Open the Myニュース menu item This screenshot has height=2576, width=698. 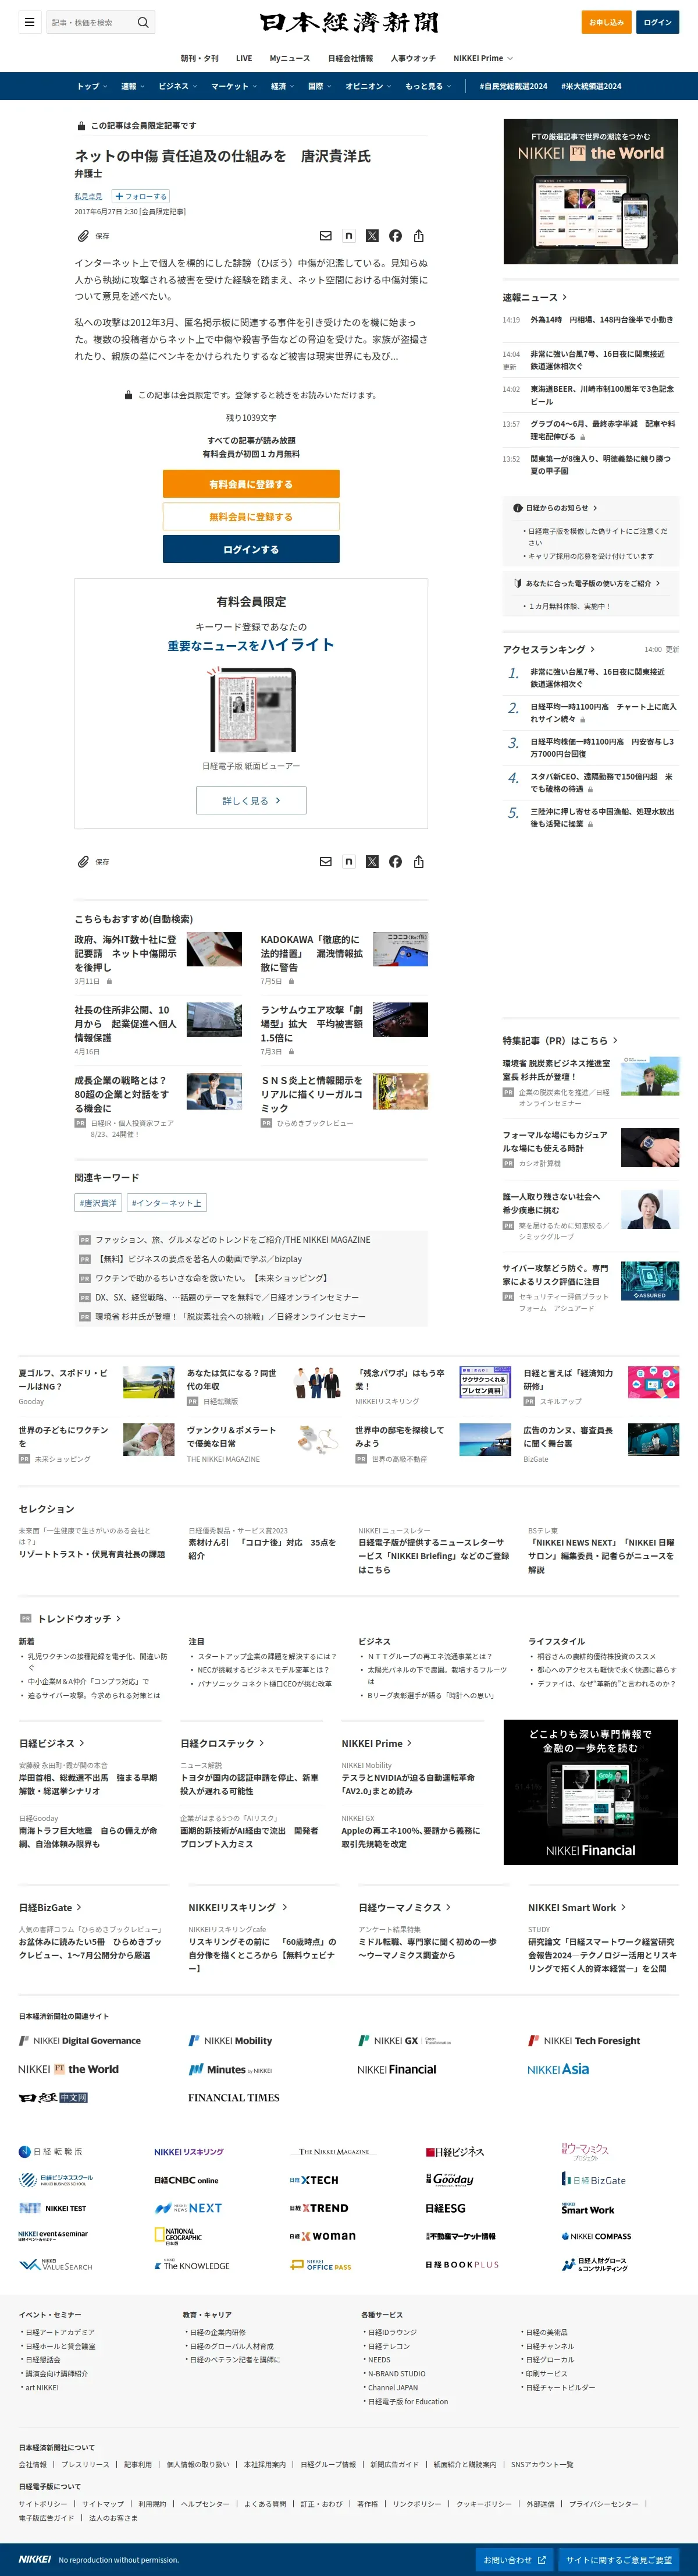tap(290, 58)
